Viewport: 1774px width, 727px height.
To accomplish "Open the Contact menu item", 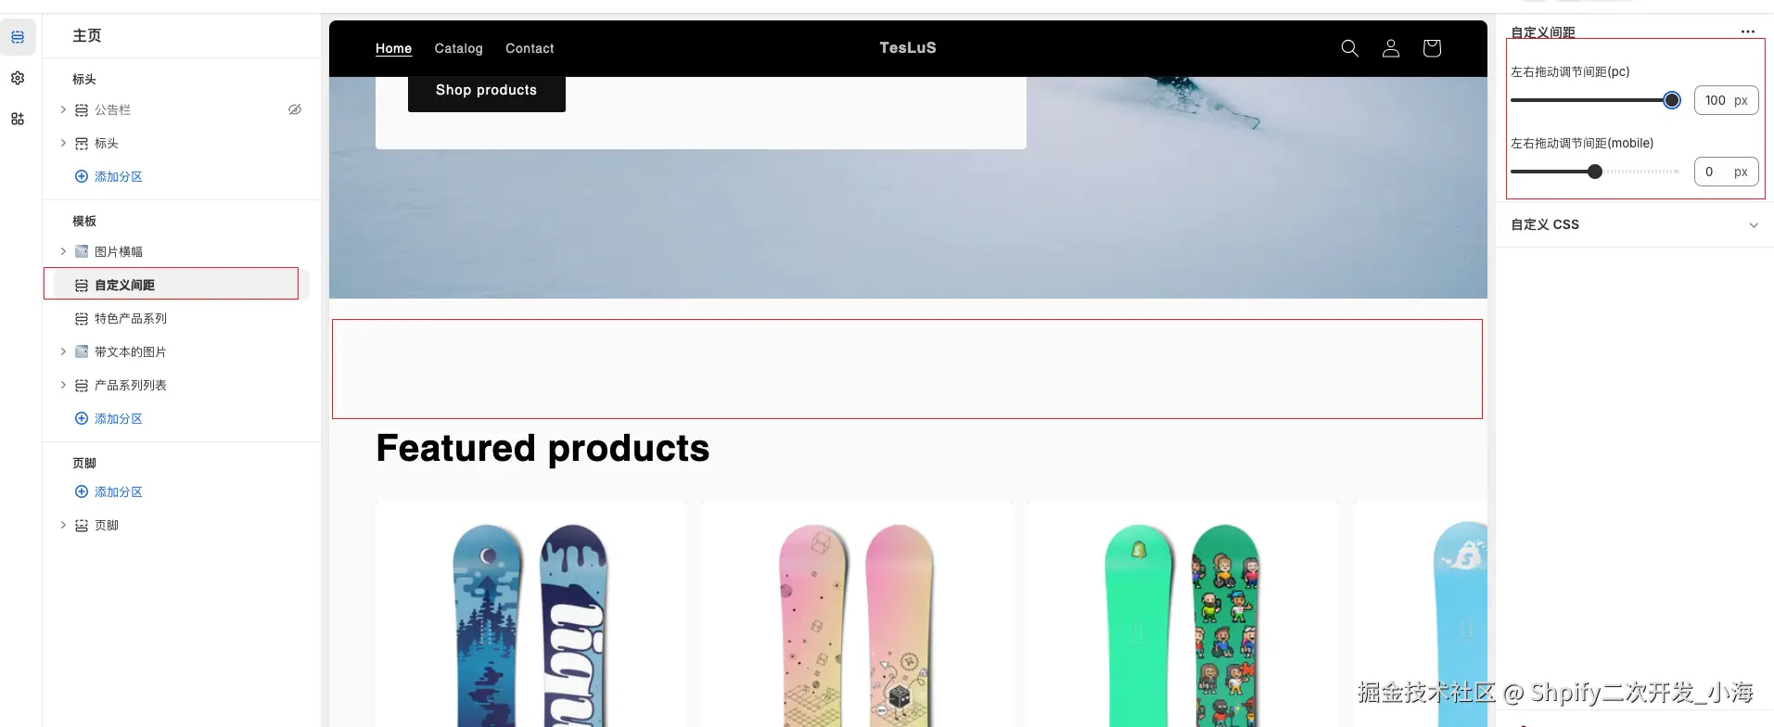I will (x=530, y=48).
